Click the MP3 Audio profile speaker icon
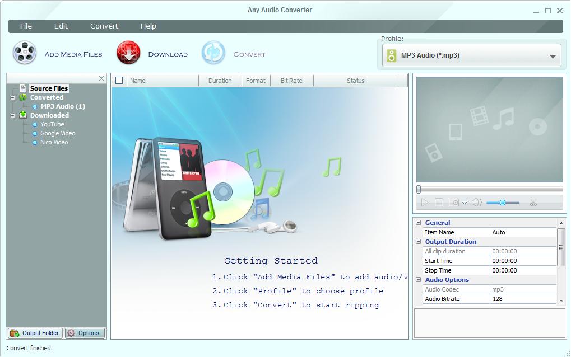 point(392,55)
